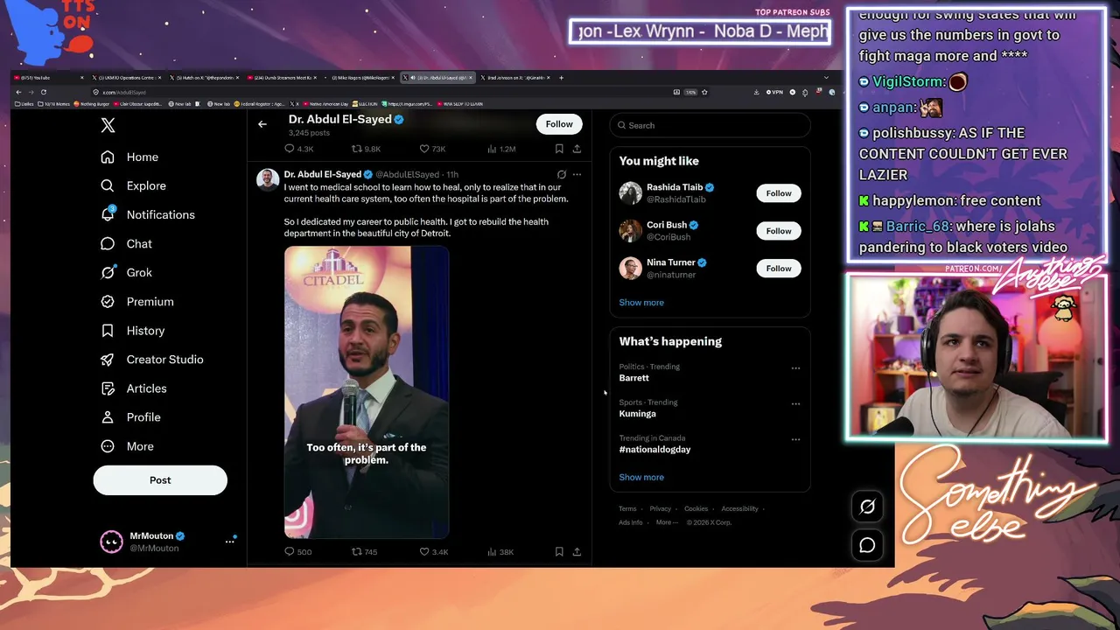Follow Nina Turner
Screen dimensions: 1120x630
[779, 269]
